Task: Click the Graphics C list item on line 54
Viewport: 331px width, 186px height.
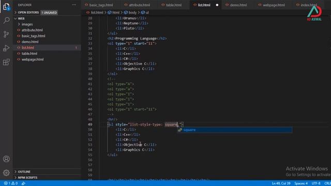Action: pyautogui.click(x=135, y=150)
